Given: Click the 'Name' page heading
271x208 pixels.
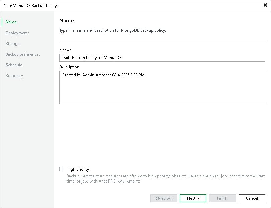Looking at the screenshot, I should 67,20.
